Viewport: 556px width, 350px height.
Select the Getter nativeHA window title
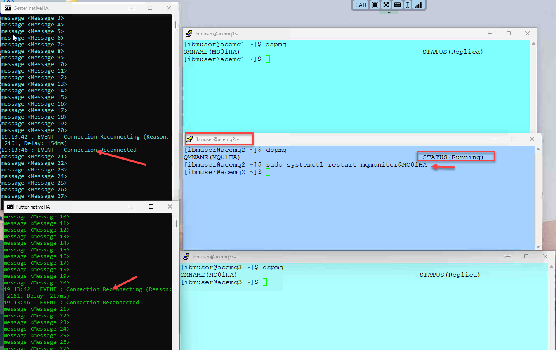pyautogui.click(x=31, y=8)
